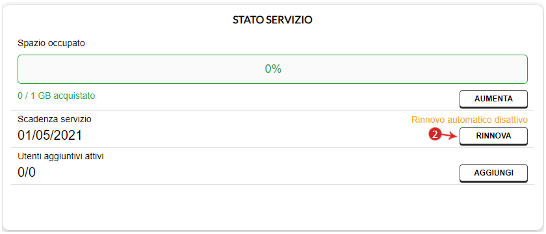Click the empty area below the users row
The image size is (546, 234).
[x=272, y=206]
